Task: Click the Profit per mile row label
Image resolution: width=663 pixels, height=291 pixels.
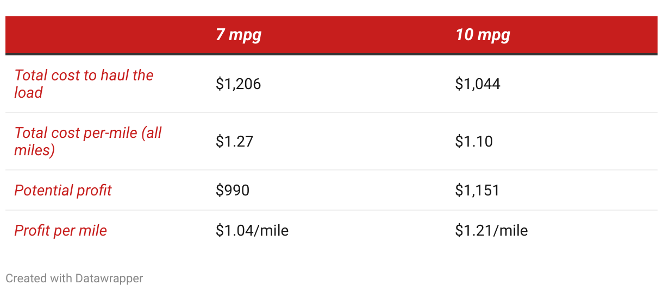Action: coord(60,231)
